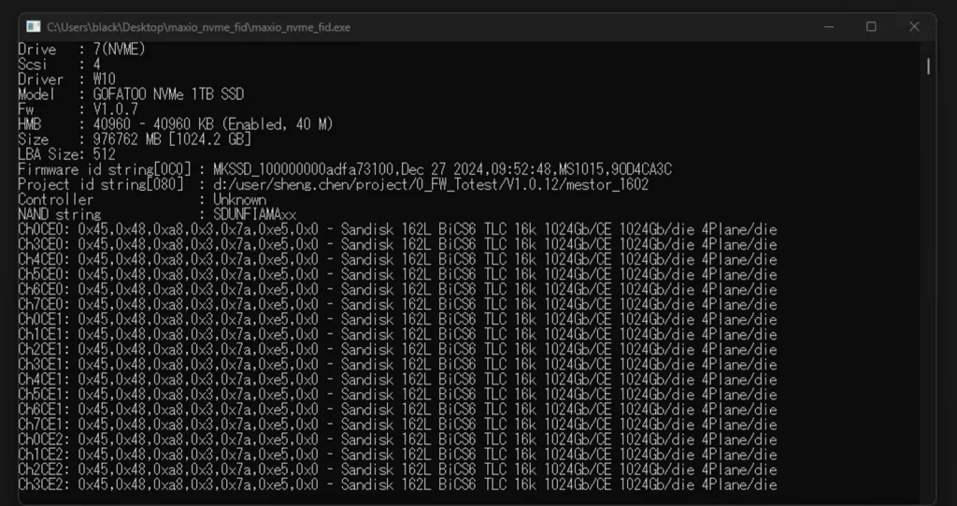Click the Ch0CE1 NAND row

397,320
